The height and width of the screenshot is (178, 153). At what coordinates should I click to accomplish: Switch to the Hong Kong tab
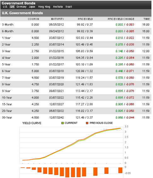[x=44, y=7]
